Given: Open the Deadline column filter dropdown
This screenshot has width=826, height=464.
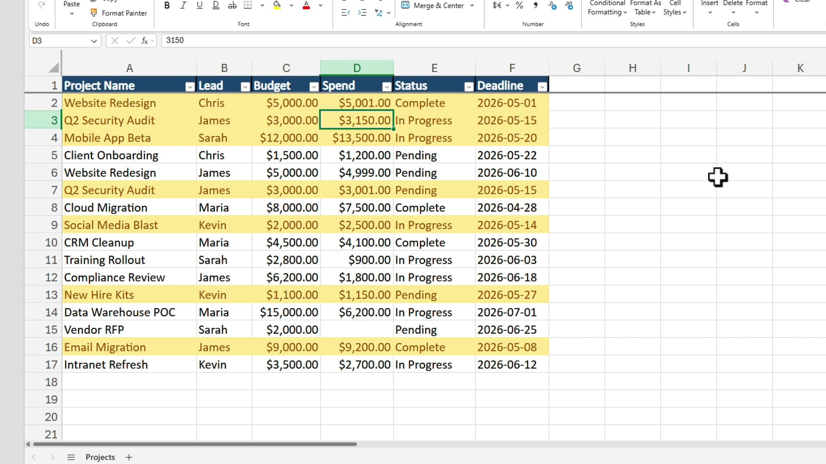Looking at the screenshot, I should click(542, 87).
